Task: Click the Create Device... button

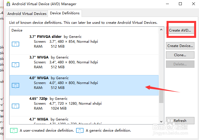Action: coord(180,46)
